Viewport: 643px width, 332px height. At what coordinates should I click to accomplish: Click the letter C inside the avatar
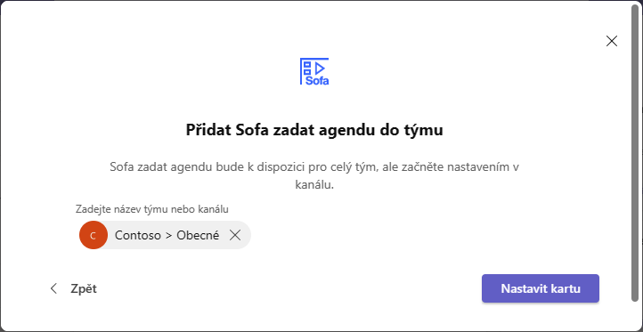tap(94, 236)
